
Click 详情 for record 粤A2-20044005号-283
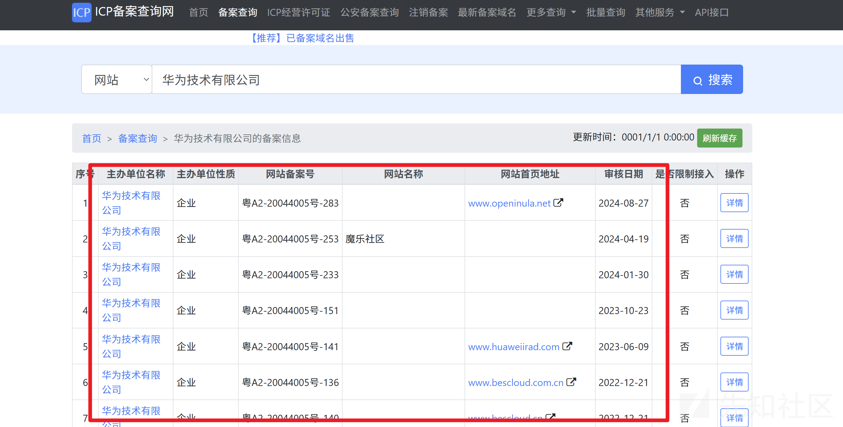pyautogui.click(x=734, y=203)
